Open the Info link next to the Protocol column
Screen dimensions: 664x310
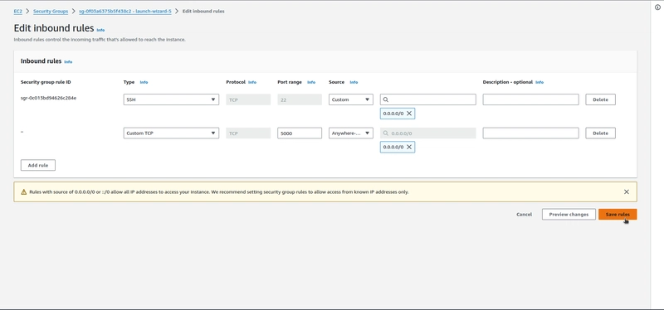pyautogui.click(x=252, y=82)
